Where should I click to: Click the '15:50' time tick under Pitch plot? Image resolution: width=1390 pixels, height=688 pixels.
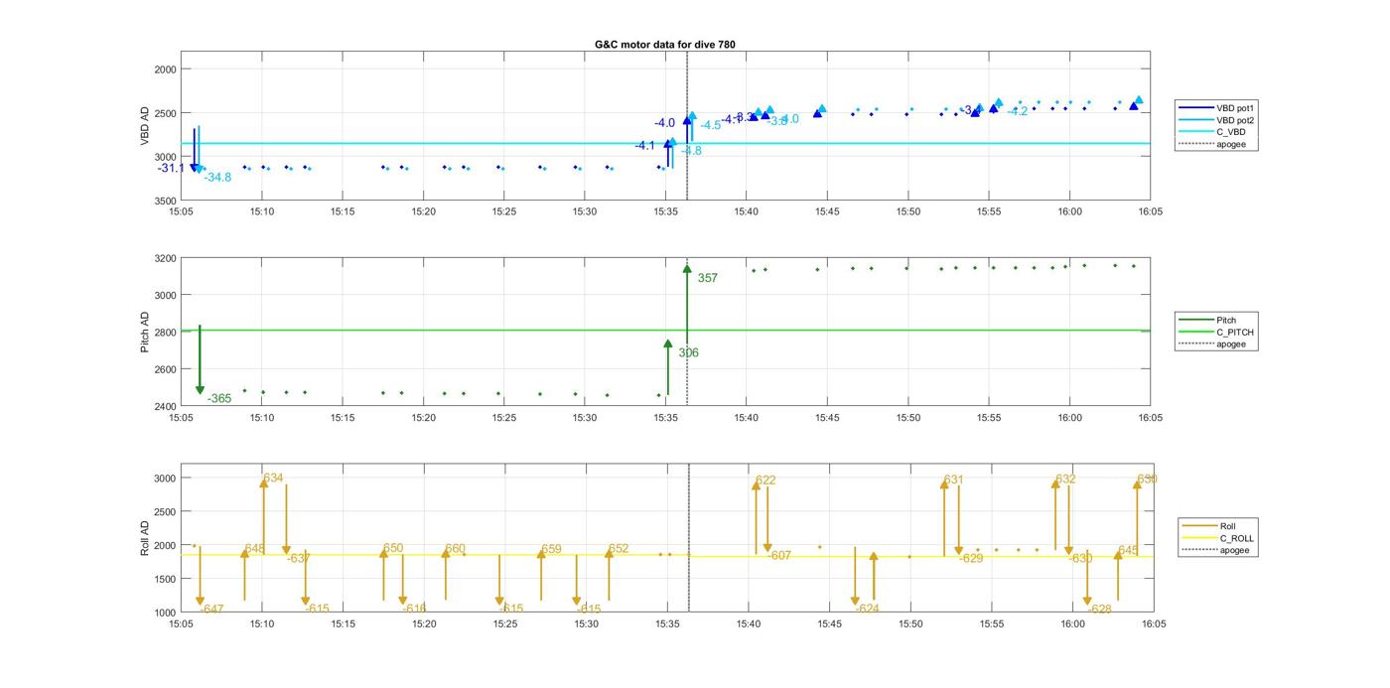pos(907,419)
